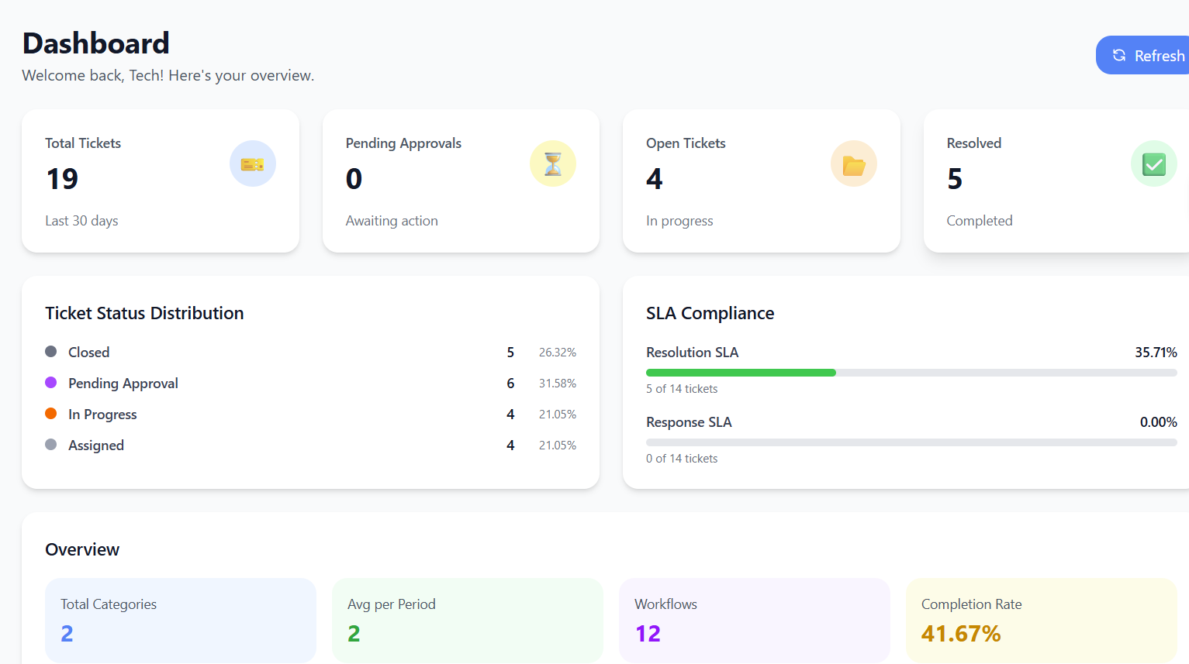1189x664 pixels.
Task: Click the Pending Approval status row label
Action: tap(123, 384)
